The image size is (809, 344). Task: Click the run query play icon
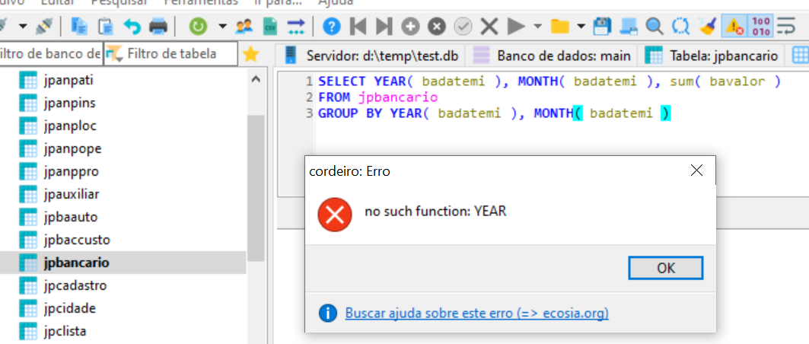point(515,26)
